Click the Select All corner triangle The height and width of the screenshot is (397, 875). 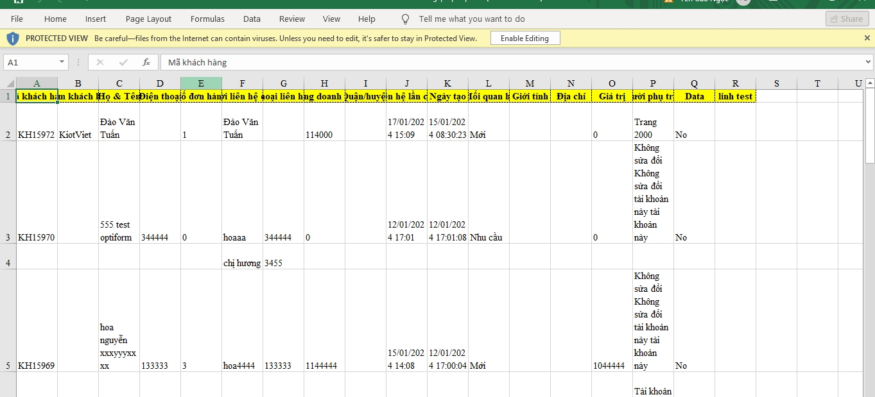coord(8,83)
